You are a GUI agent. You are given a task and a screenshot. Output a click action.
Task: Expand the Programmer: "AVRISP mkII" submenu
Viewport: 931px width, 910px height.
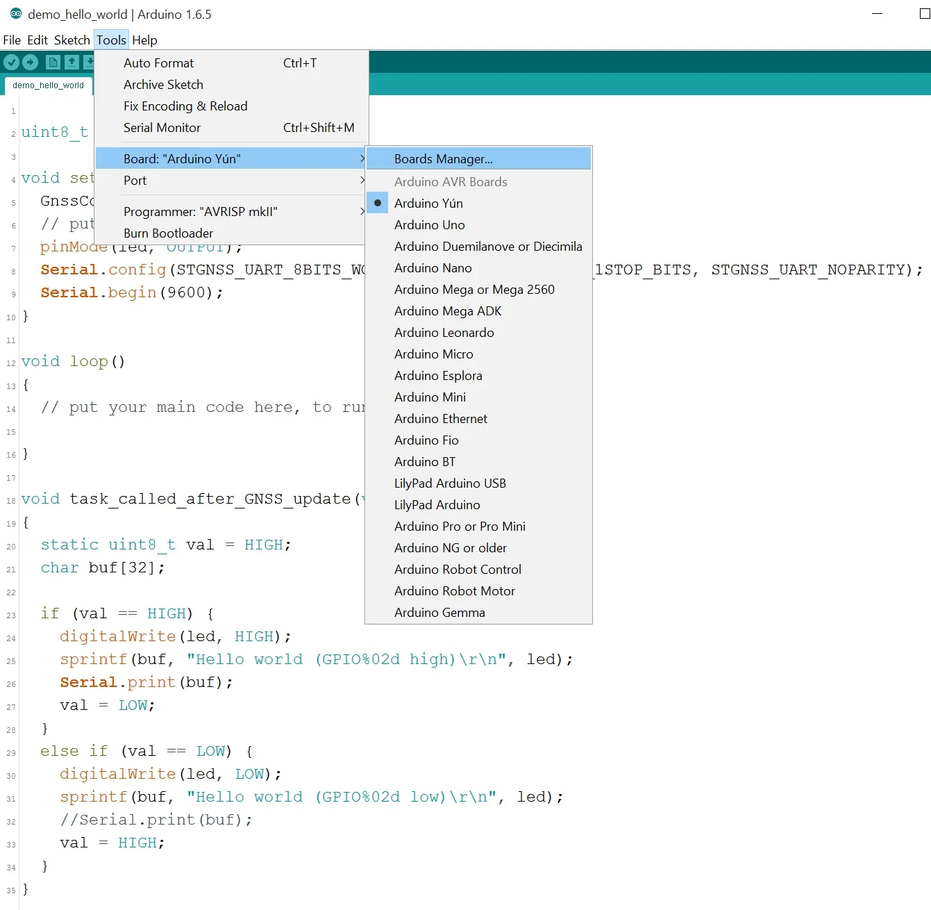click(x=230, y=212)
